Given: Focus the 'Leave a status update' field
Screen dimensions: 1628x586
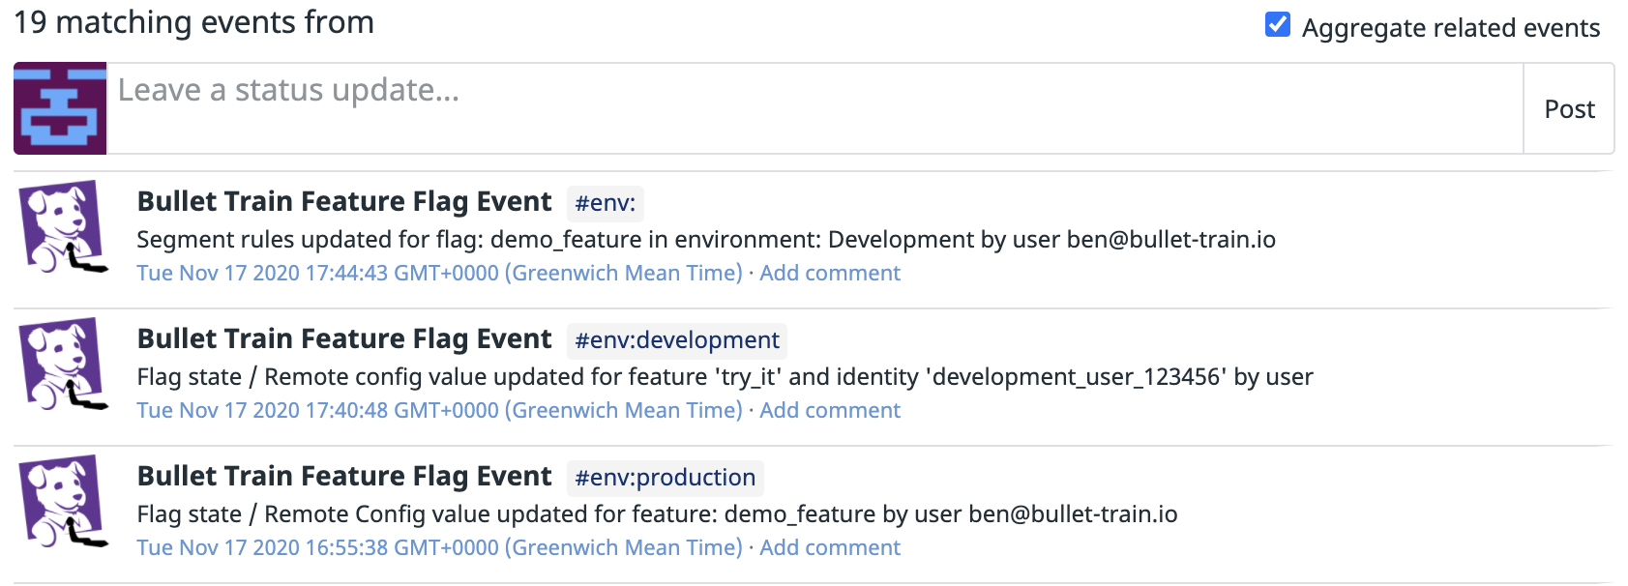Looking at the screenshot, I should click(813, 108).
